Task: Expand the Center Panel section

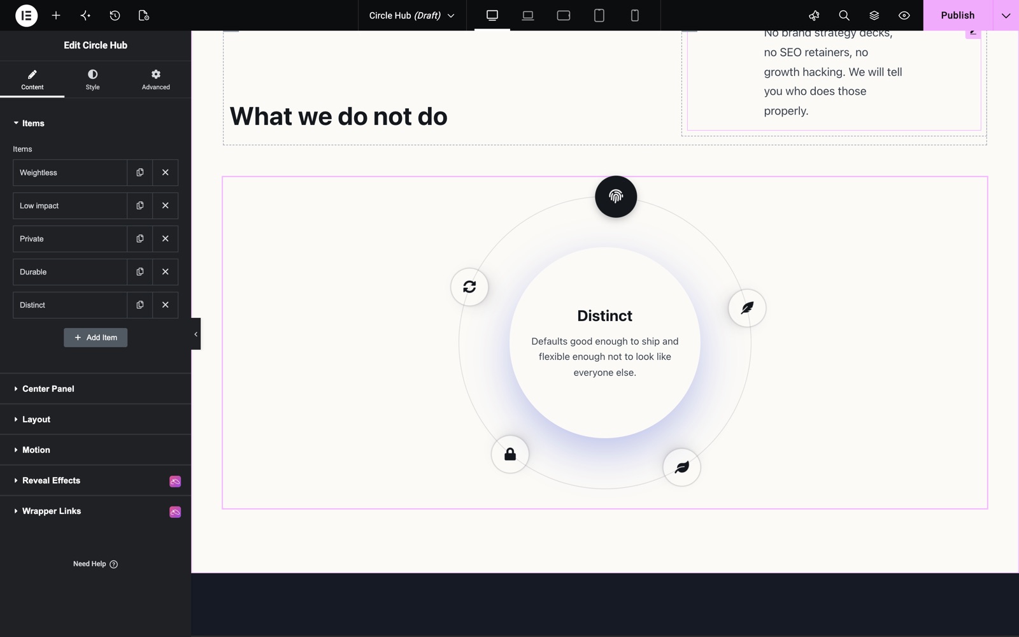Action: pyautogui.click(x=96, y=389)
